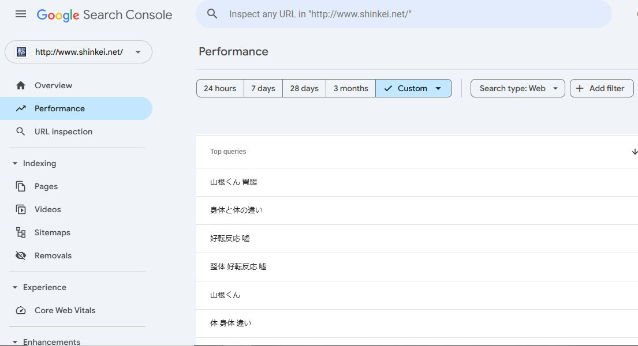Open the Search type: Web dropdown

[x=517, y=88]
